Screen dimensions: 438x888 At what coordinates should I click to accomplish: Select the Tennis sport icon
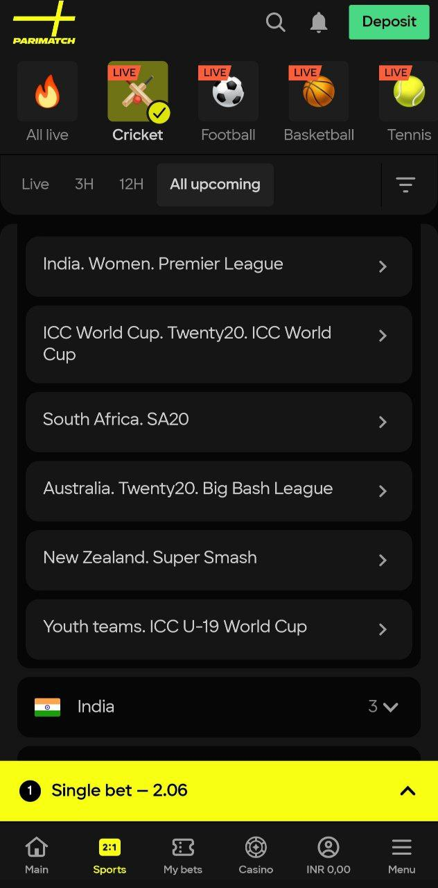[409, 92]
